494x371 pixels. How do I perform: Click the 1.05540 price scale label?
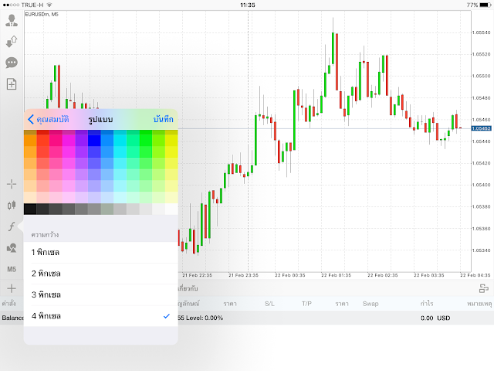click(x=481, y=32)
